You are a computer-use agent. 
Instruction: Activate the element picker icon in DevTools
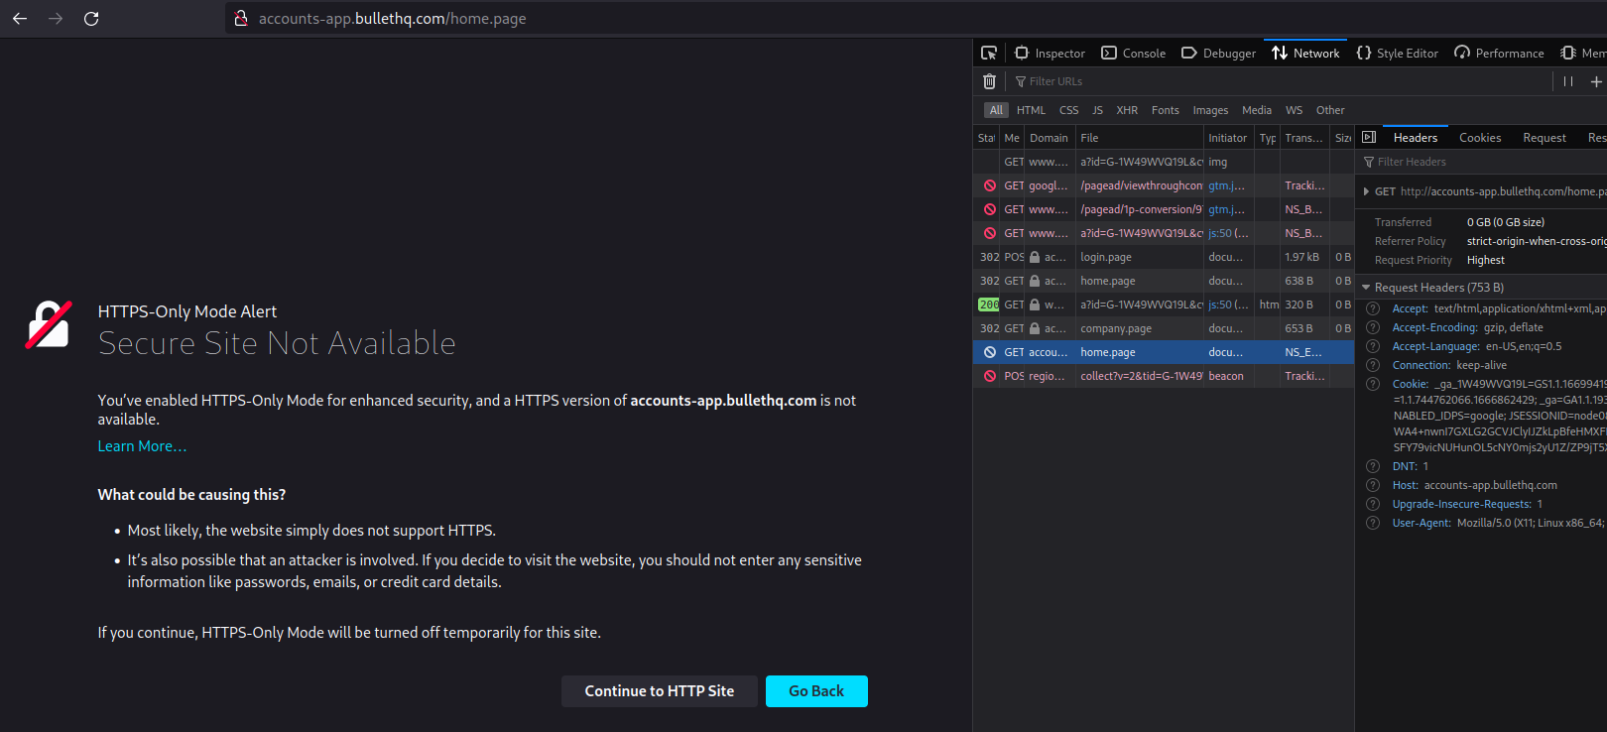click(989, 53)
